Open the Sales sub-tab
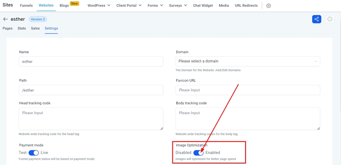 point(35,28)
